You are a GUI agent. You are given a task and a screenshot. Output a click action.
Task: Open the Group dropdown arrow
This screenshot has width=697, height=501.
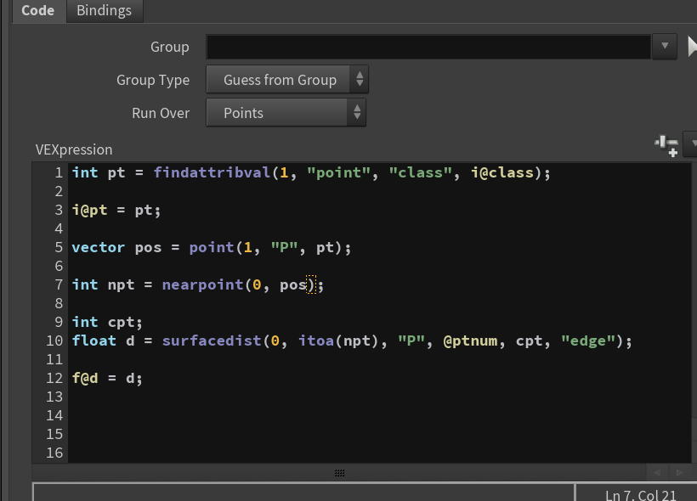pos(665,46)
